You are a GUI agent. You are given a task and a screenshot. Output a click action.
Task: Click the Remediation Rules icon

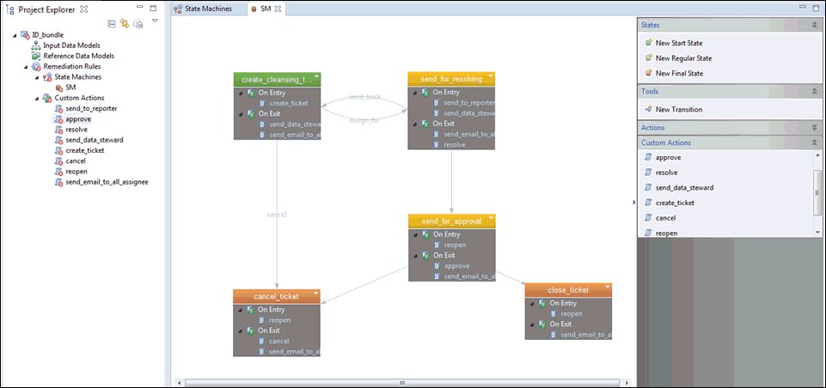(x=36, y=66)
